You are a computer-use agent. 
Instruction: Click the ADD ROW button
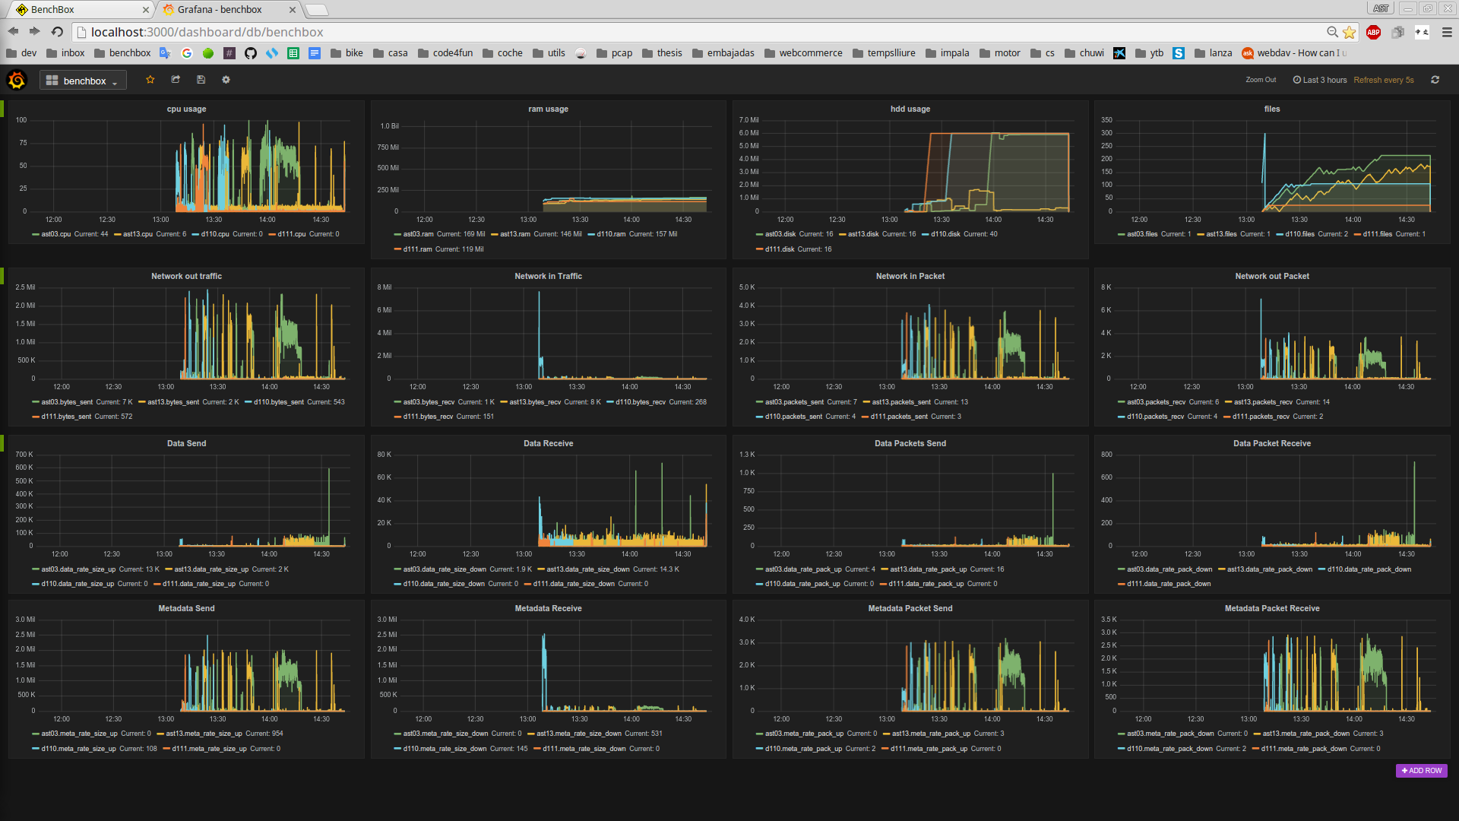coord(1421,771)
